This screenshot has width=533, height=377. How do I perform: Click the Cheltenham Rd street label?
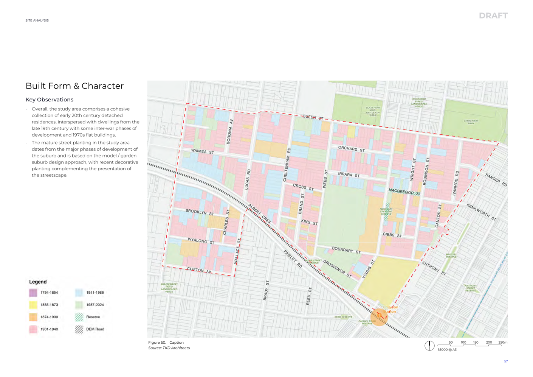[x=287, y=165]
